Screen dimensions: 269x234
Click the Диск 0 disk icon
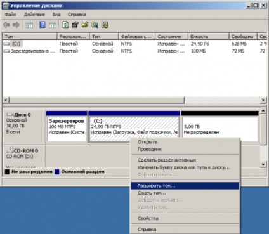[10, 115]
